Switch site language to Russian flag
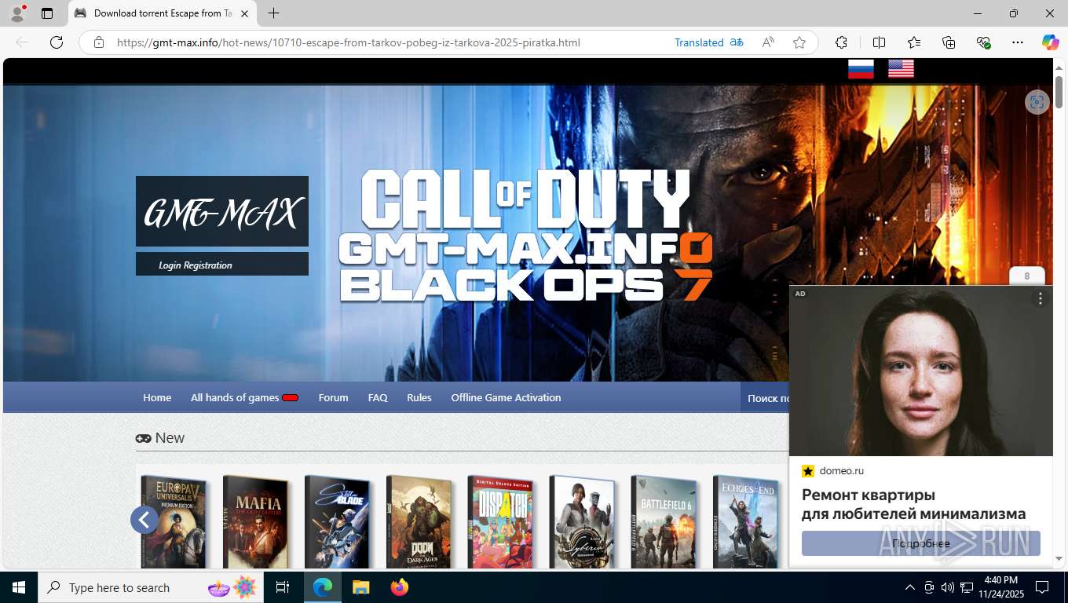 coord(861,69)
